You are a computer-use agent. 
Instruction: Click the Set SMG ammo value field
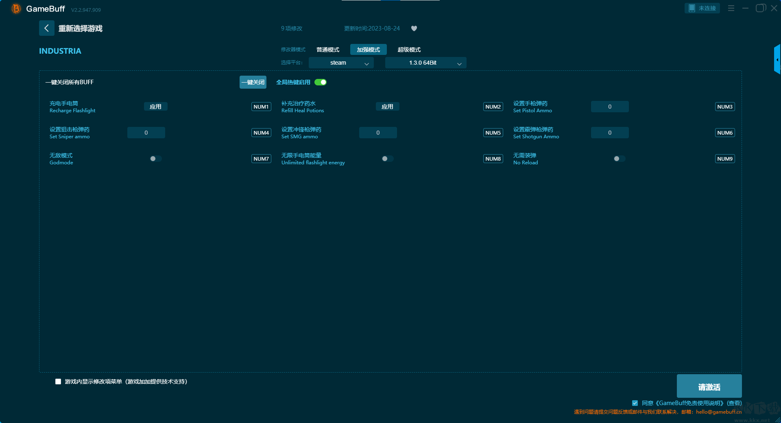[378, 133]
